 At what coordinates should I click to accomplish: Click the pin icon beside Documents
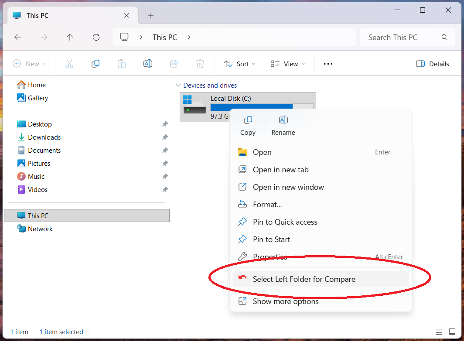coord(165,150)
